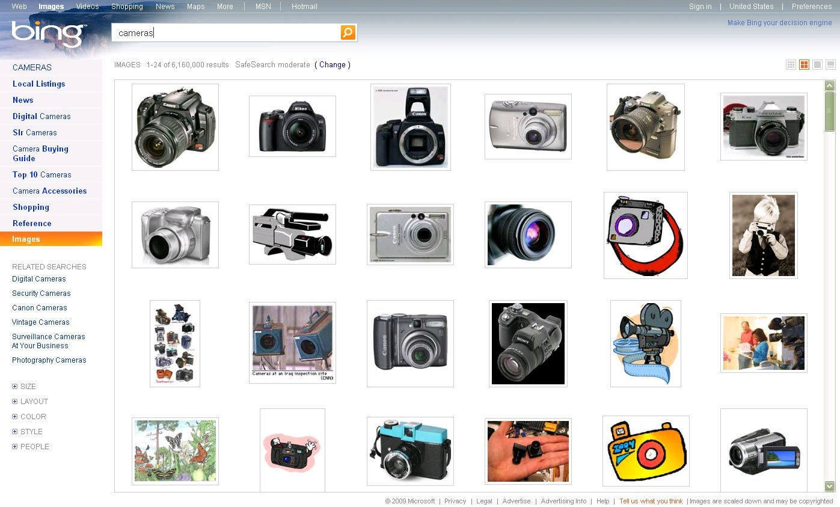The height and width of the screenshot is (507, 840).
Task: Open the Maps tab
Action: (195, 7)
